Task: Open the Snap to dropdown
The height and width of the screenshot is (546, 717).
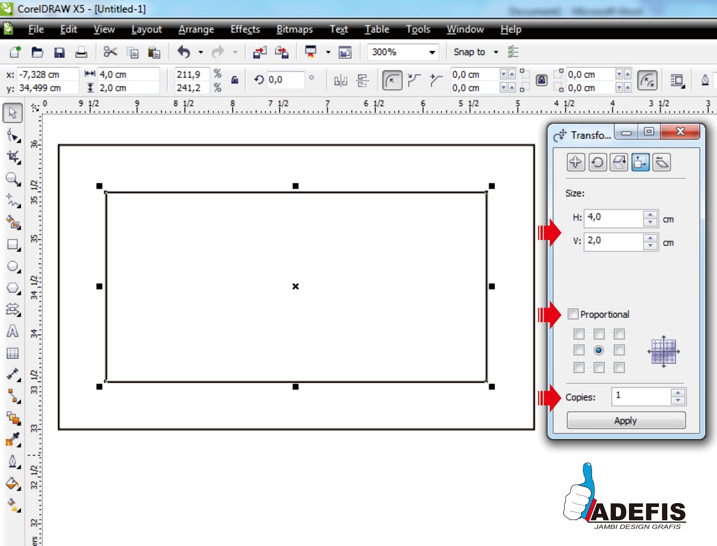Action: pos(496,52)
